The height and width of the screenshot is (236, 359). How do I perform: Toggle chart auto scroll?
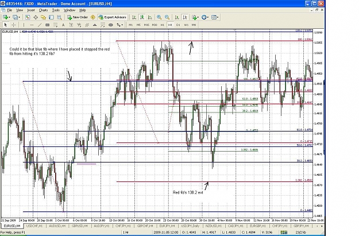click(x=177, y=17)
